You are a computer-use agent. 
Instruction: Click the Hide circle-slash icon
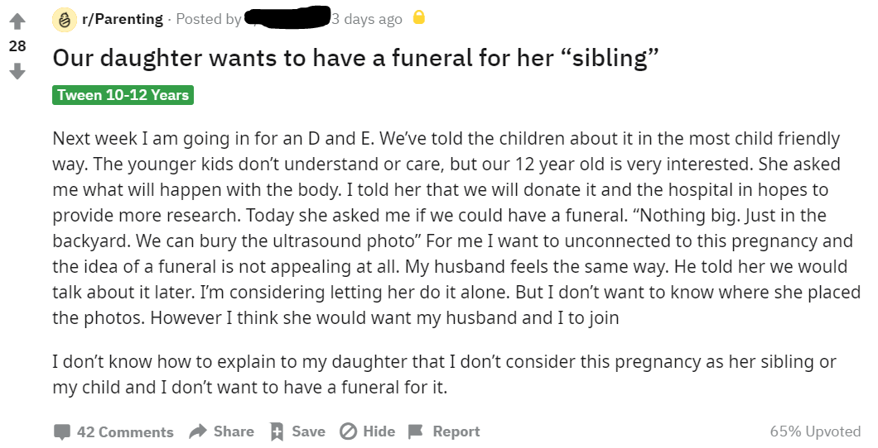point(348,431)
